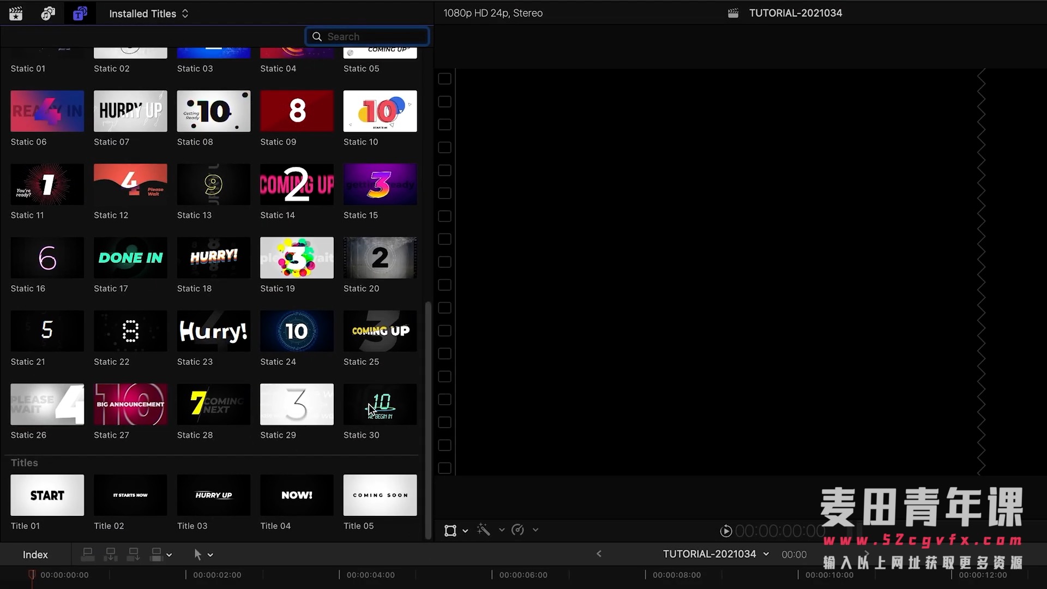Click the timeline playhead at 00:00:00:00
The image size is (1047, 589).
(32, 575)
